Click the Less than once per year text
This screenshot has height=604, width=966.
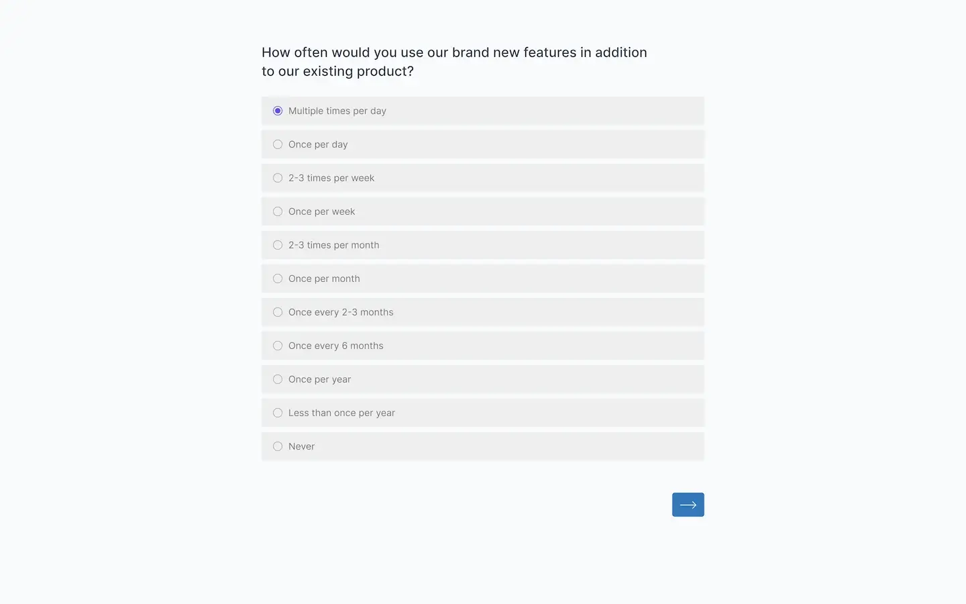pyautogui.click(x=341, y=413)
